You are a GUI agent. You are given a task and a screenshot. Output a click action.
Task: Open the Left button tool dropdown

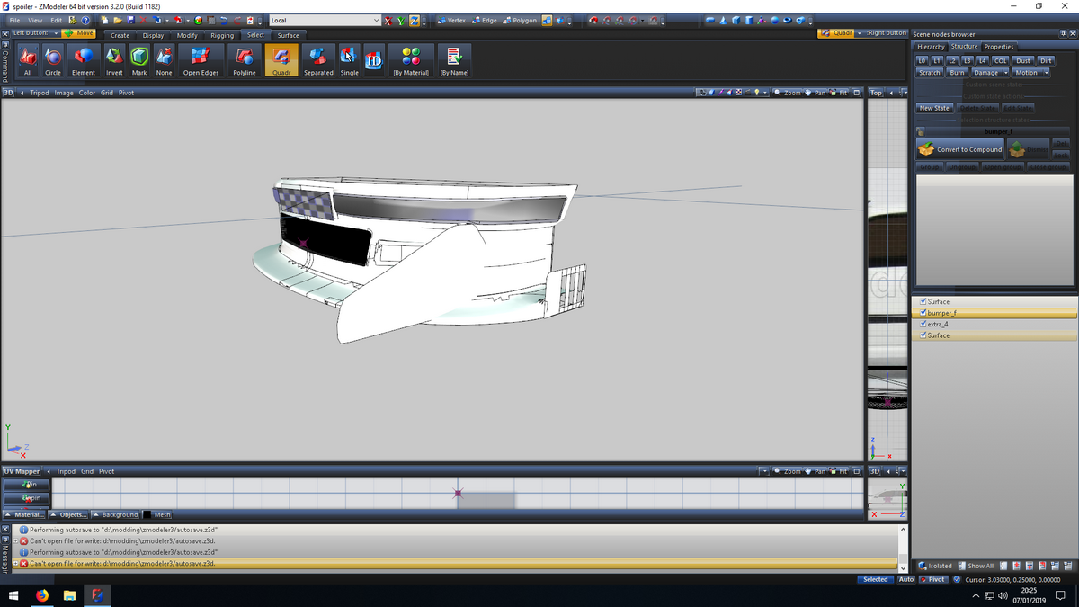(x=56, y=33)
